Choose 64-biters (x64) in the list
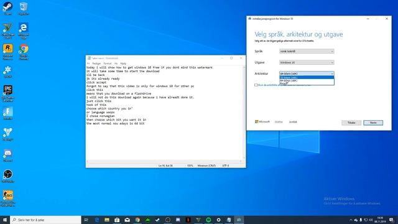The image size is (398, 224). click(x=307, y=80)
